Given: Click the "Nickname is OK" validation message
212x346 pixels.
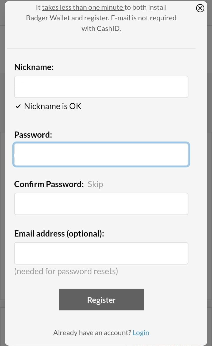Looking at the screenshot, I should (53, 107).
